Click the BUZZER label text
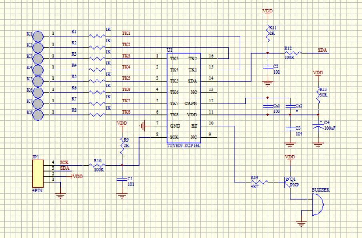This screenshot has width=362, height=238. tap(320, 190)
